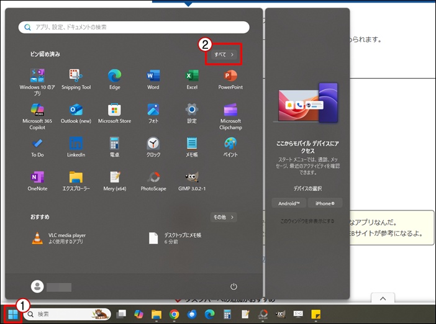Launch OneNote from pinned apps
The height and width of the screenshot is (324, 436).
(37, 181)
